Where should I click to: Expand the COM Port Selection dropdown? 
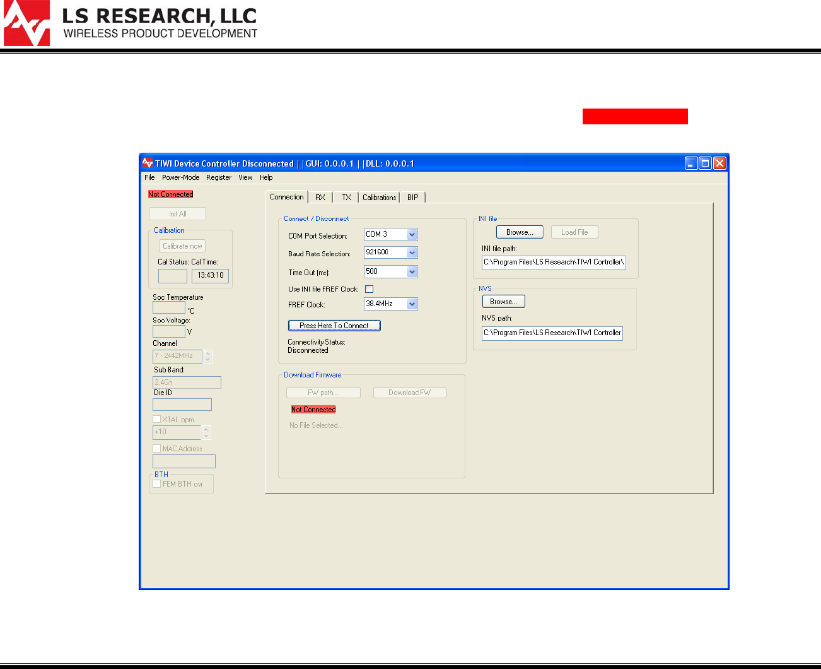(x=412, y=235)
